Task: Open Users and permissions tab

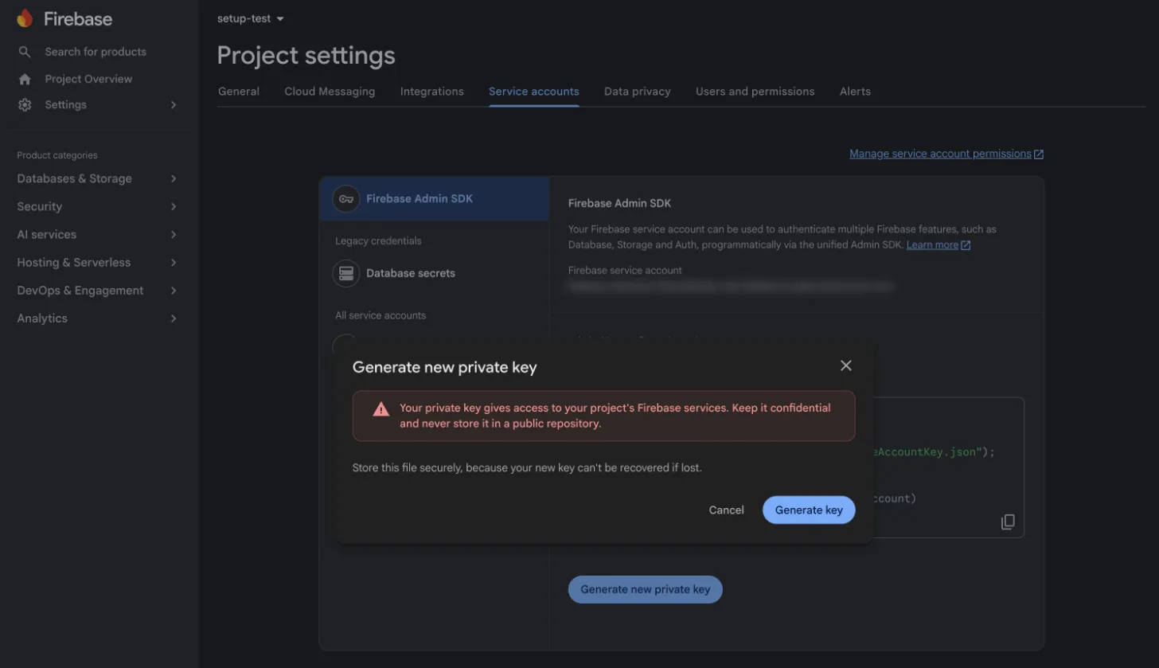Action: (x=755, y=92)
